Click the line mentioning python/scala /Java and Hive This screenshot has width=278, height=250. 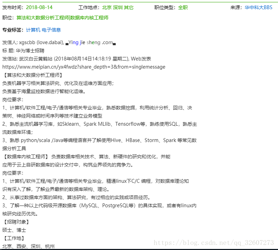click(x=99, y=140)
